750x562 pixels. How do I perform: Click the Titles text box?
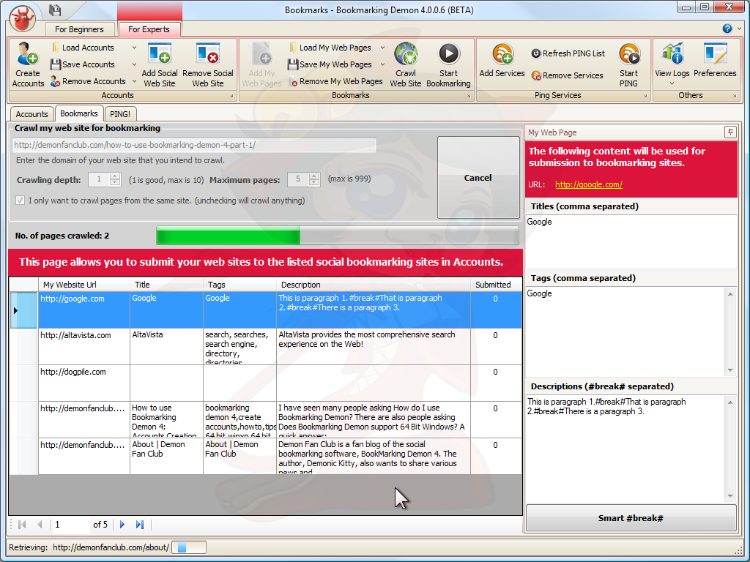coord(631,241)
